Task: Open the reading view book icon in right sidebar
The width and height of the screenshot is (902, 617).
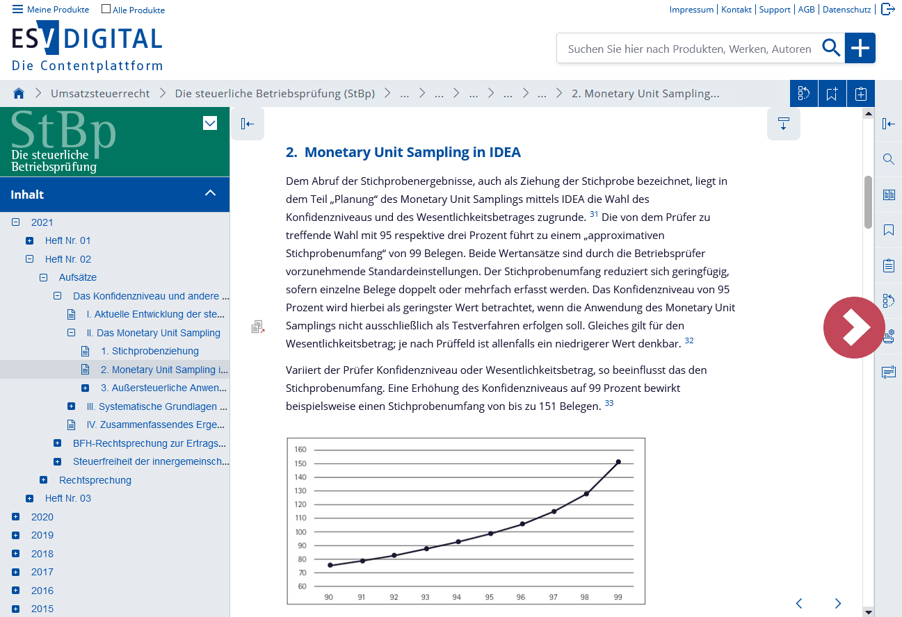Action: point(888,195)
